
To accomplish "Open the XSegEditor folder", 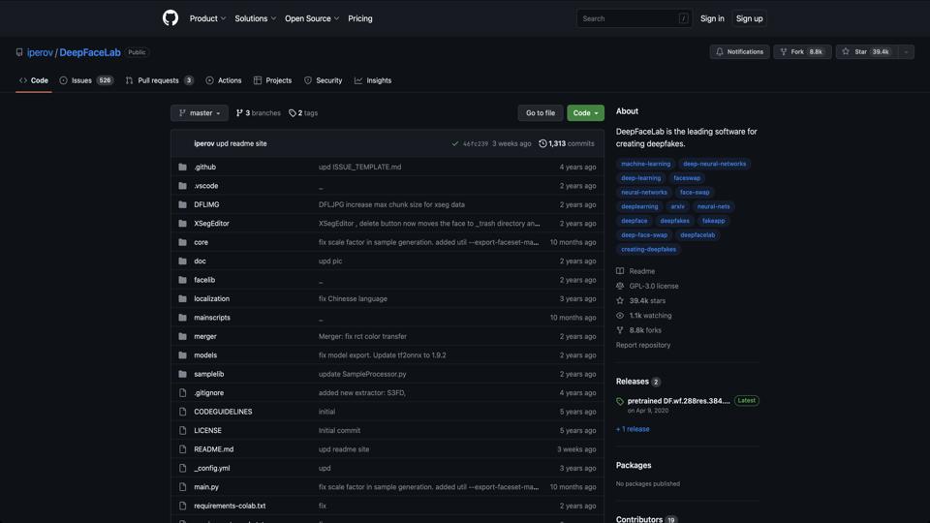I will 211,224.
